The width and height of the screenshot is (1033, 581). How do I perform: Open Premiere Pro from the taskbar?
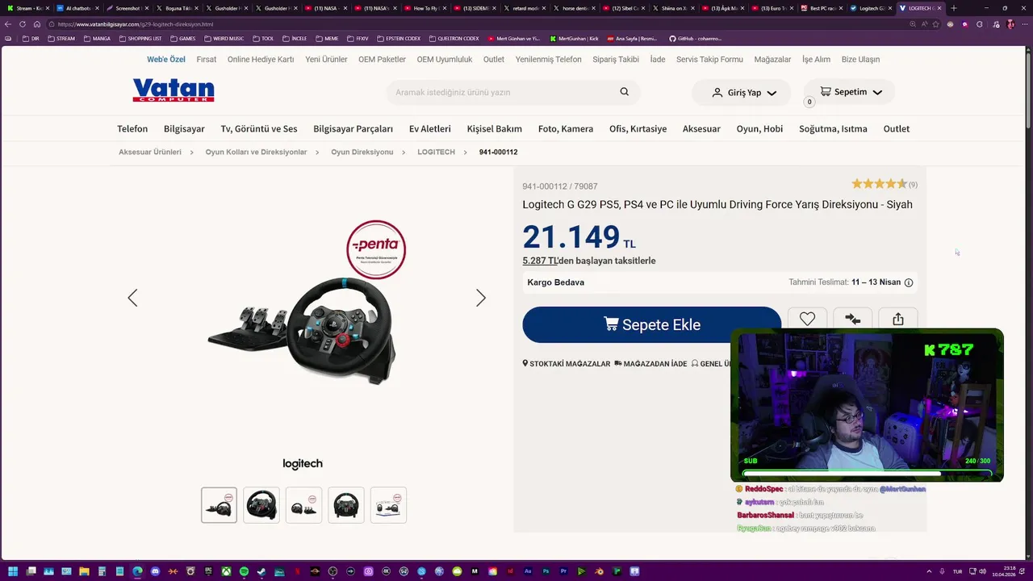(563, 571)
